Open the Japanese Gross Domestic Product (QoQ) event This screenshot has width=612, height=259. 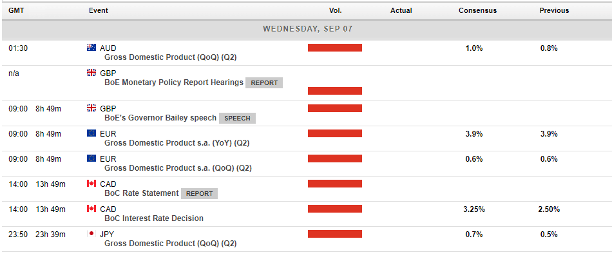tap(171, 244)
